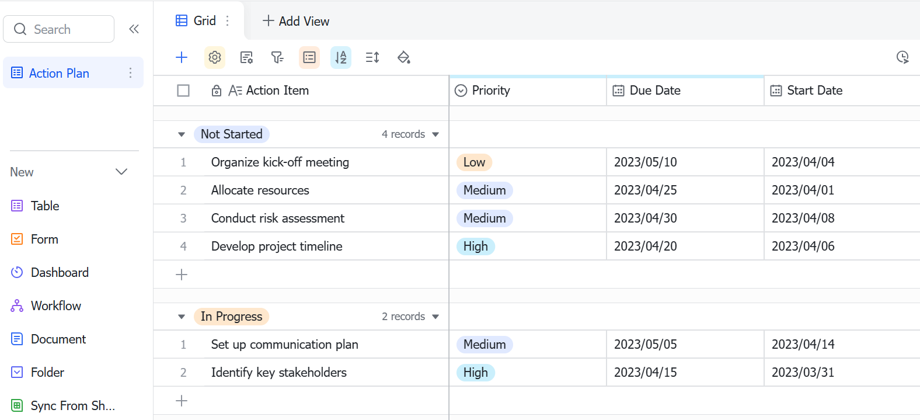Click due date 2023/05/10 cell
The width and height of the screenshot is (920, 420).
click(685, 162)
